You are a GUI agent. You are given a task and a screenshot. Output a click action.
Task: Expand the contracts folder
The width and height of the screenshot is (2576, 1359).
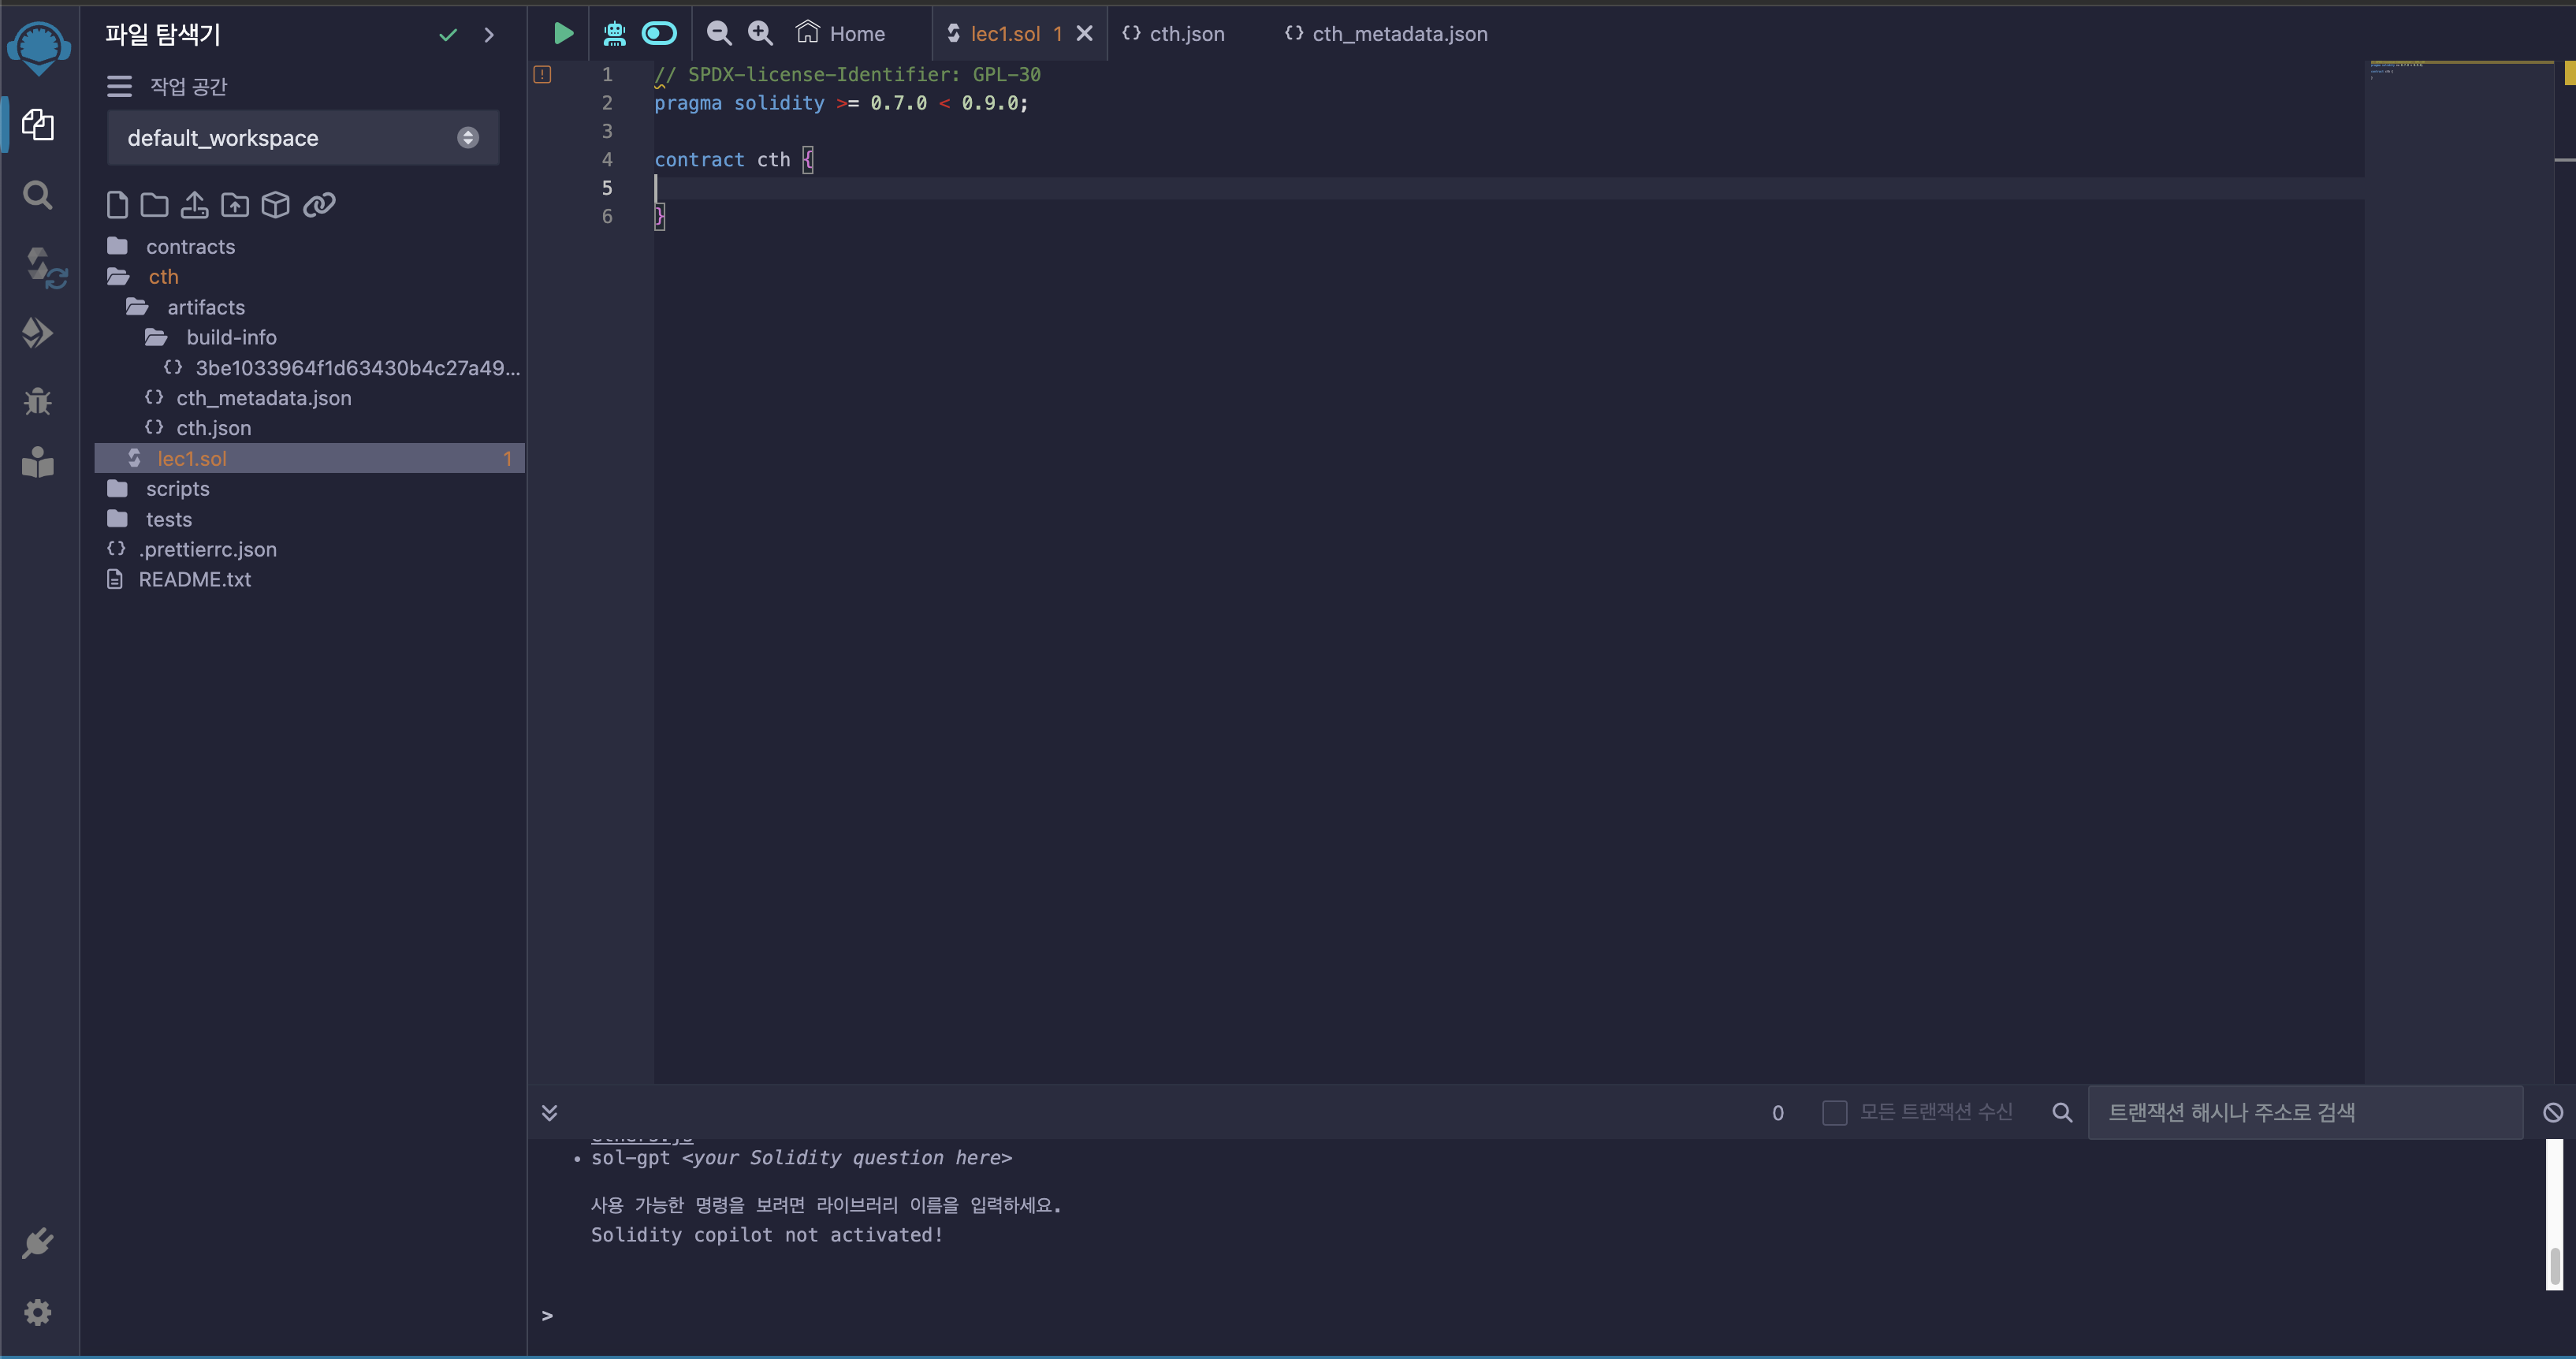(x=190, y=246)
